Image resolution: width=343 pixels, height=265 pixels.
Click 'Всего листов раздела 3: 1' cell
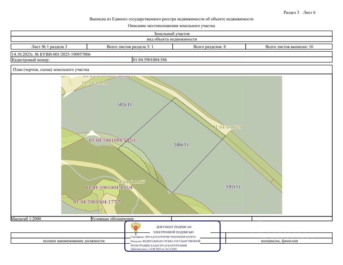pos(130,46)
